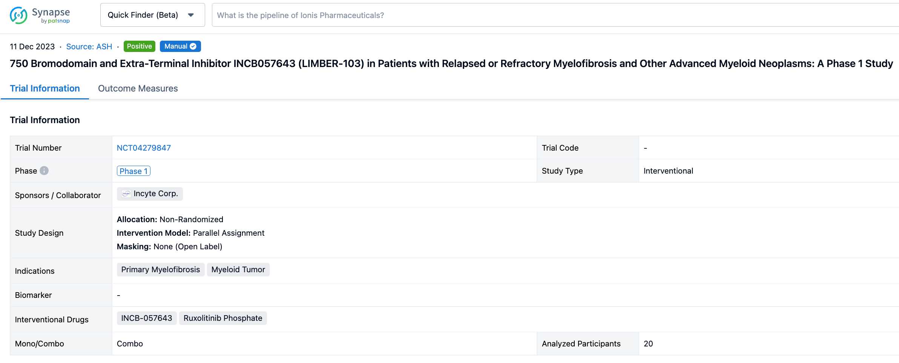Image resolution: width=899 pixels, height=363 pixels.
Task: Click the Manual badge
Action: (x=176, y=46)
